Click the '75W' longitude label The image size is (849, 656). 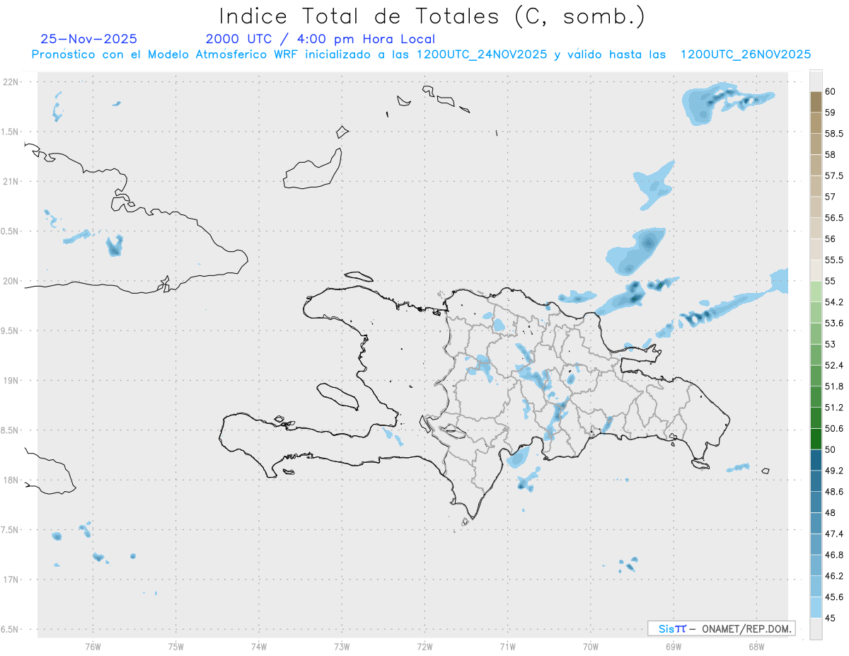coord(176,646)
